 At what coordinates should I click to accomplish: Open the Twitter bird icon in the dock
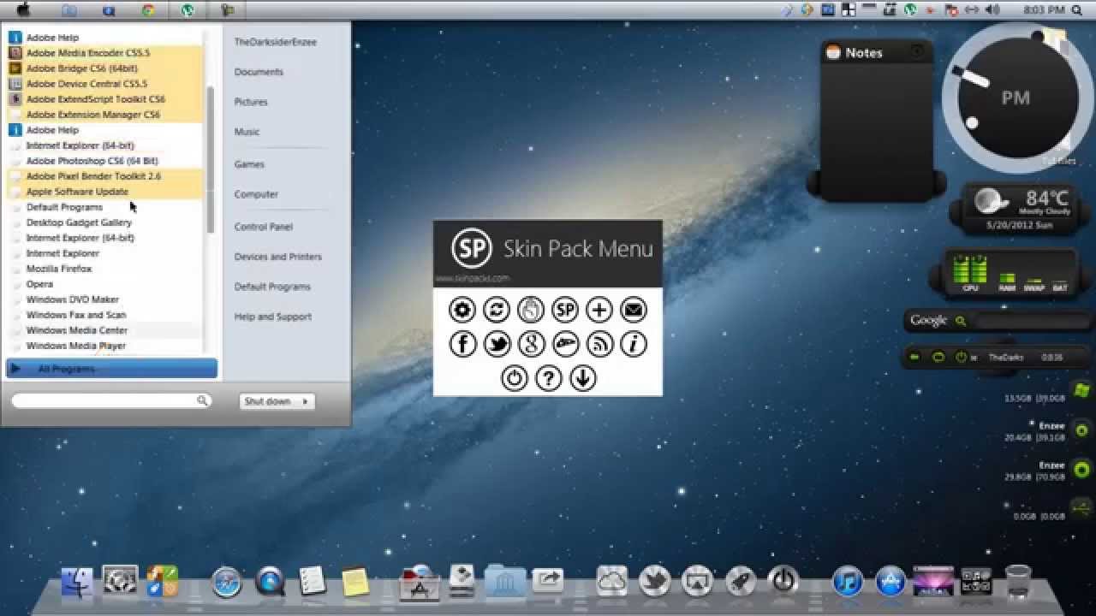point(655,581)
